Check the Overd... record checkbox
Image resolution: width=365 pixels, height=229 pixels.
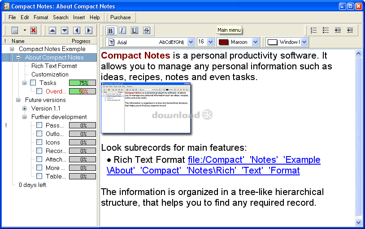(39, 91)
